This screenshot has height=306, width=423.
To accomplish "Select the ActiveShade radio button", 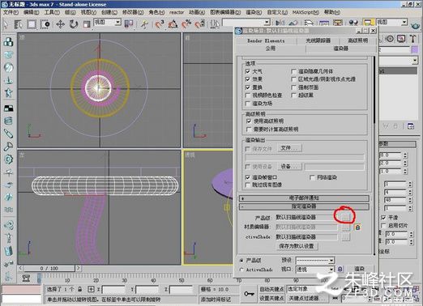I will click(x=241, y=270).
